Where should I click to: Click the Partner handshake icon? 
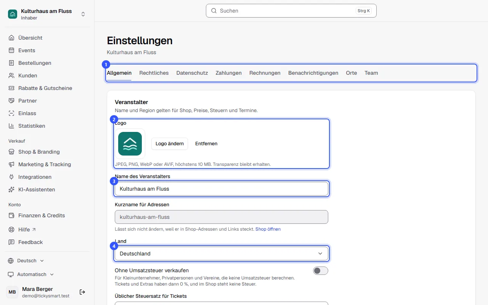pyautogui.click(x=11, y=101)
